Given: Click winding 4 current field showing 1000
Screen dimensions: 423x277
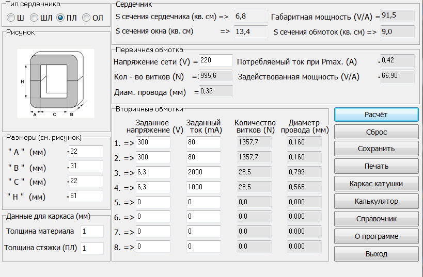Looking at the screenshot, I should pyautogui.click(x=203, y=187).
